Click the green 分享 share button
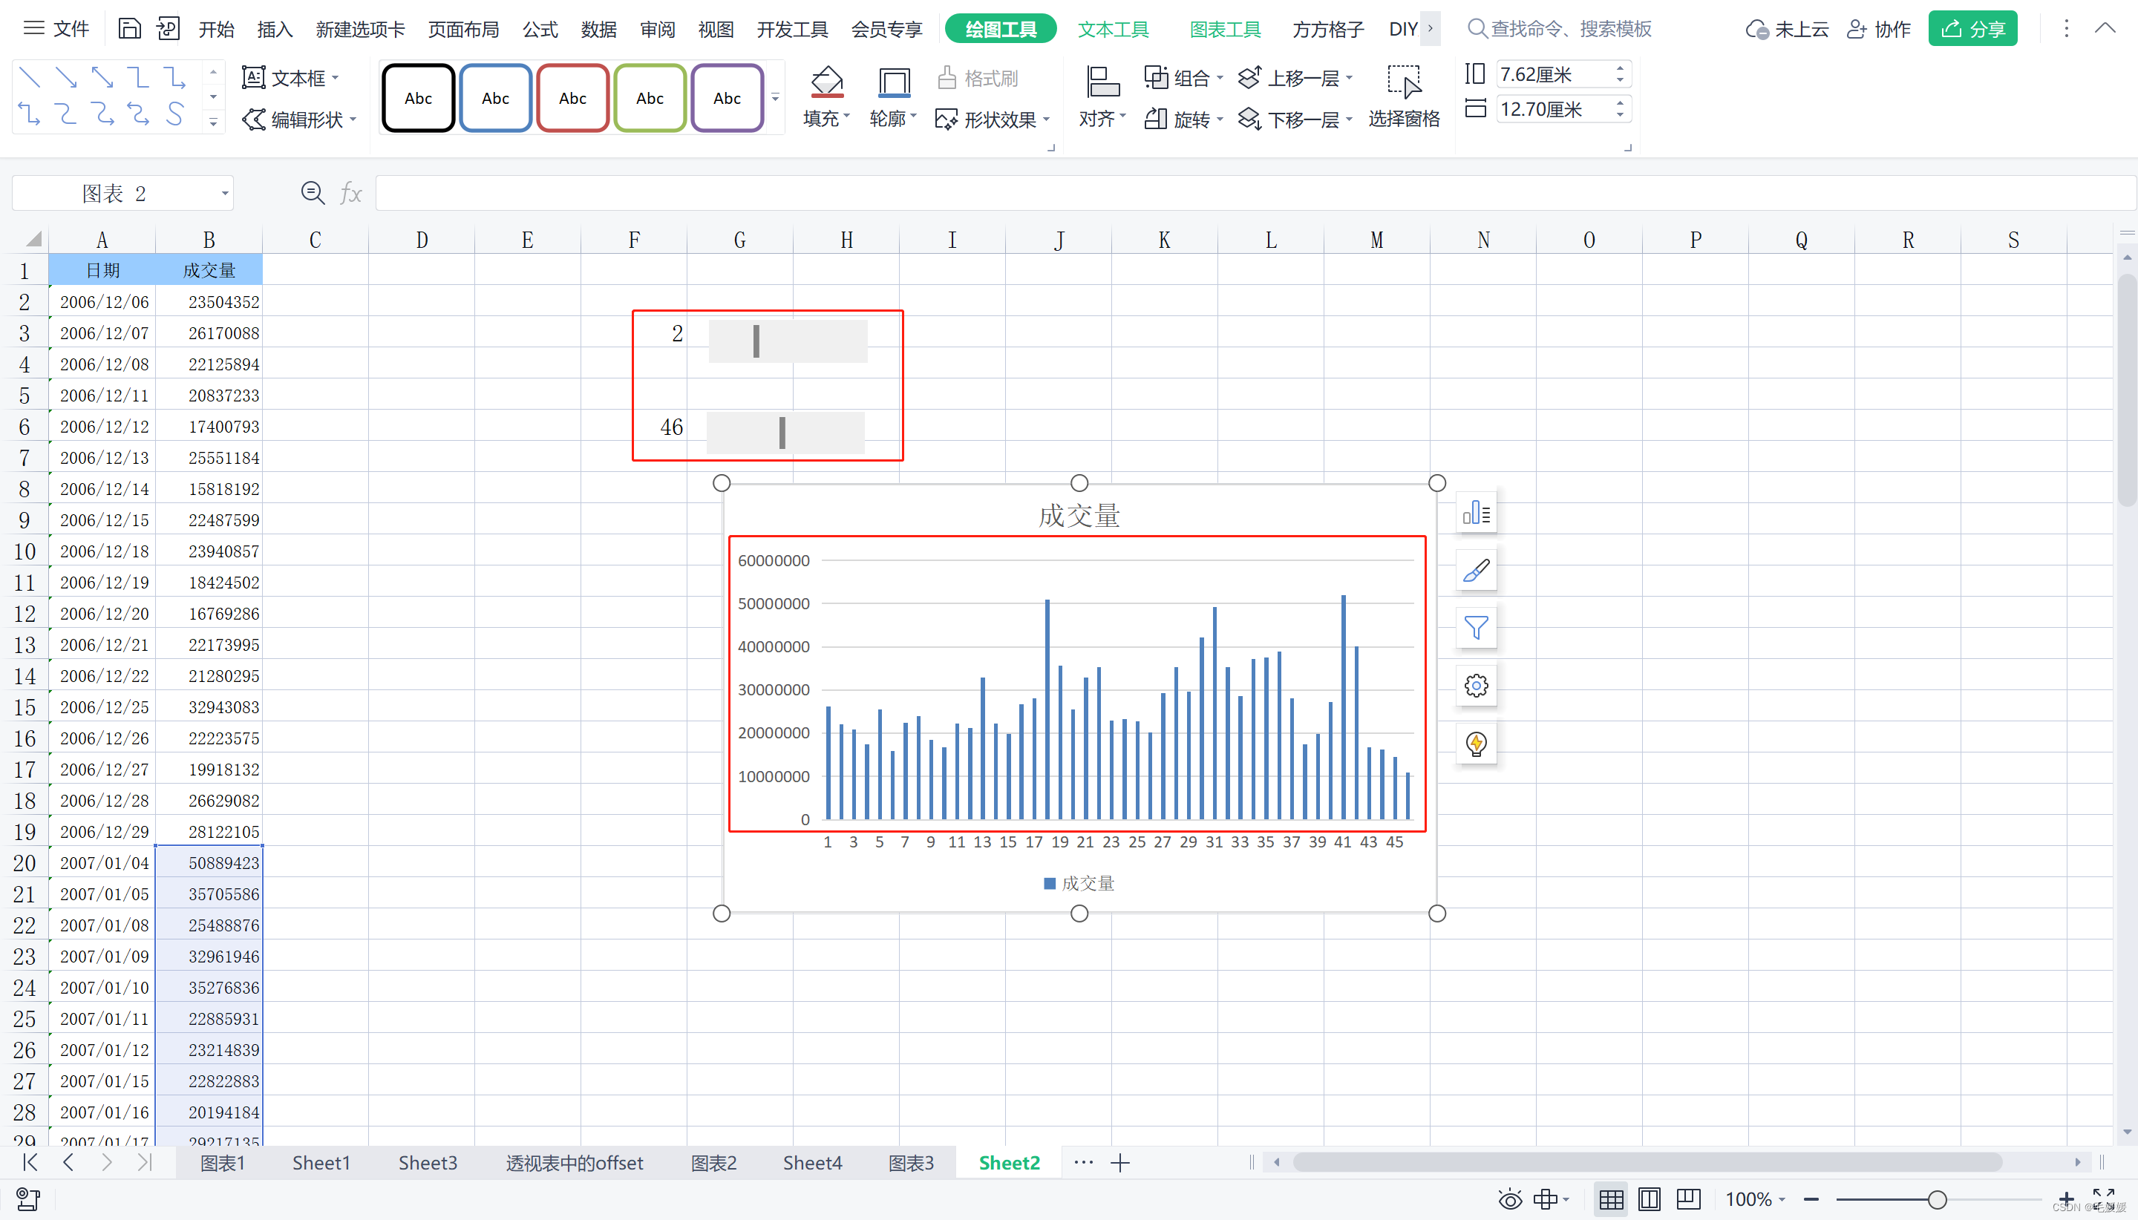Image resolution: width=2138 pixels, height=1220 pixels. (1972, 28)
